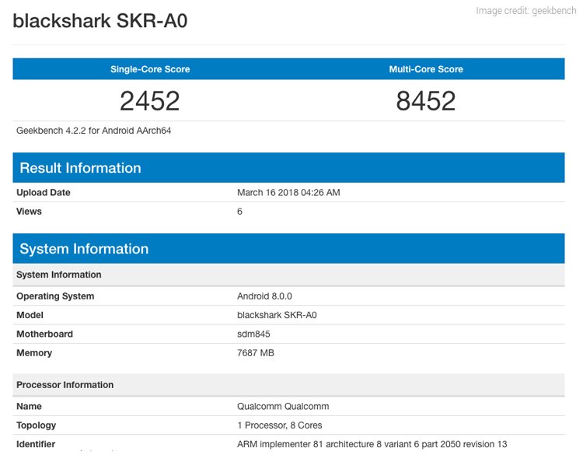
Task: Select the Multi-Core Score header
Action: [x=426, y=69]
